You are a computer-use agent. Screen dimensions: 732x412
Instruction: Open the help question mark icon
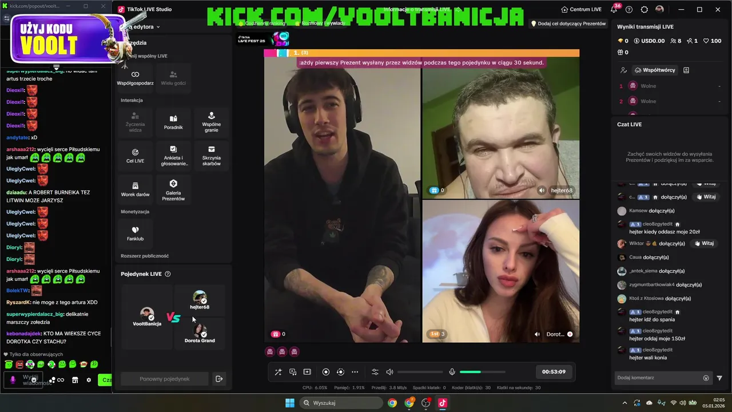pyautogui.click(x=629, y=10)
